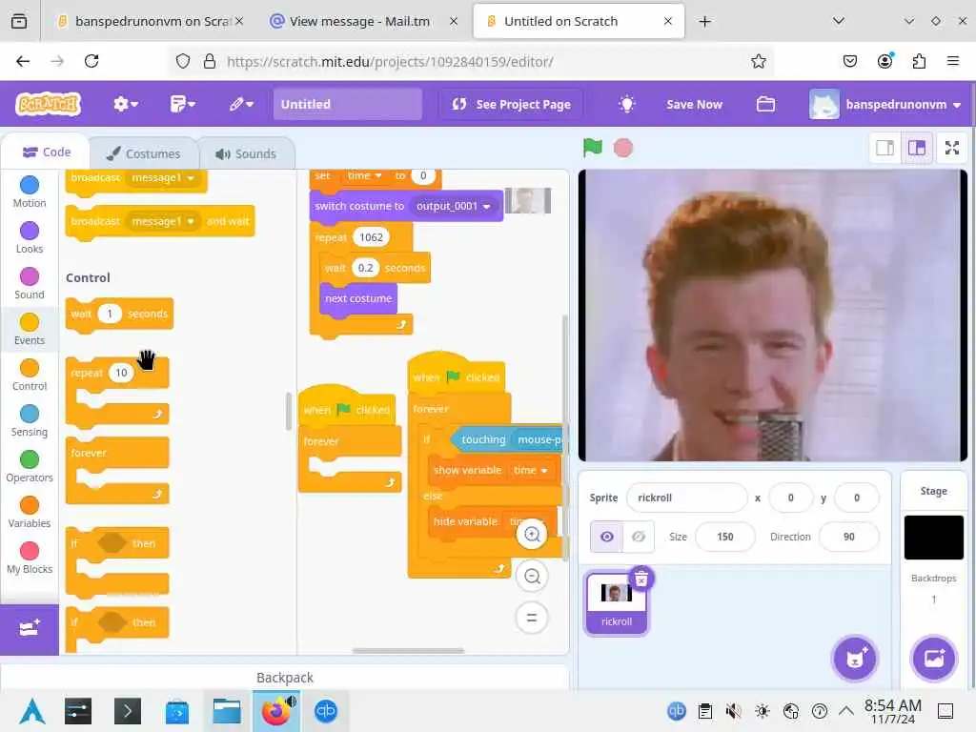Screen dimensions: 976x732
Task: Click the sprite name field rickroll
Action: pos(686,498)
